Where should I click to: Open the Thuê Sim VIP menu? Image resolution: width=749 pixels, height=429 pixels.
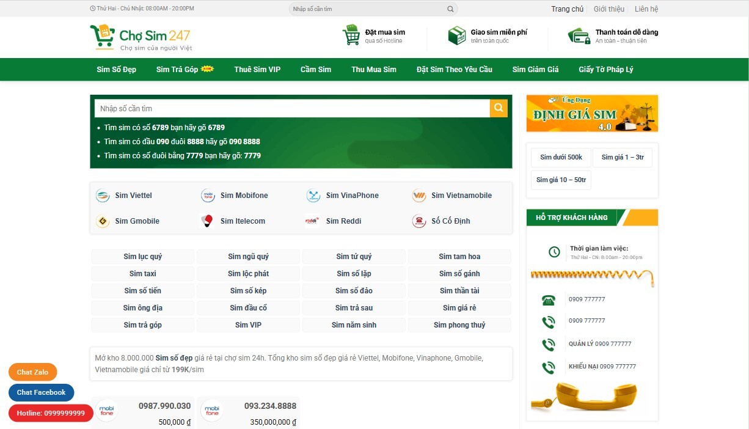(258, 70)
